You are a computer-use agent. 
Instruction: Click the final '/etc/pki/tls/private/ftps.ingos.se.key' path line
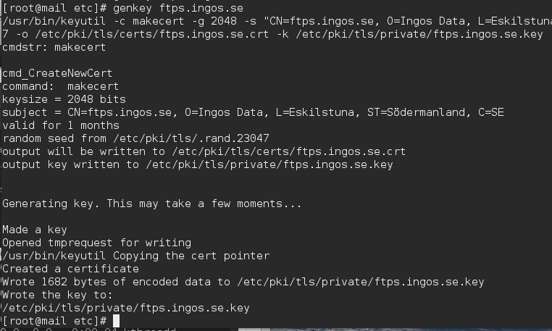click(126, 308)
